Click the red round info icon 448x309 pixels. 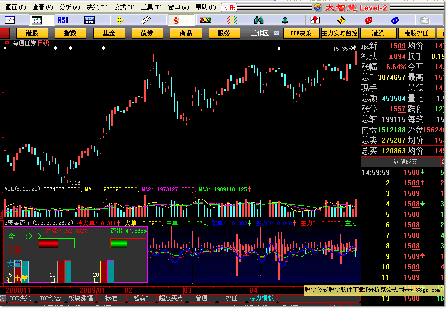tap(368, 20)
